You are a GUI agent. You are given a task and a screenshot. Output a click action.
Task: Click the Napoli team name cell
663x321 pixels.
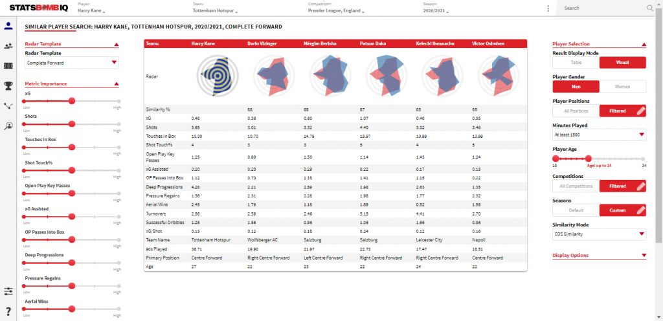(478, 239)
